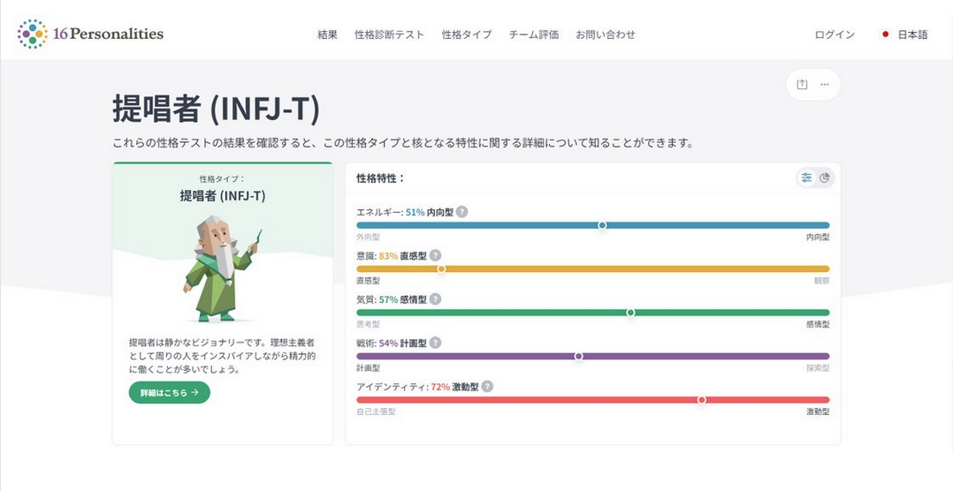Click the help icon next to 激動型
The width and height of the screenshot is (953, 491).
487,387
